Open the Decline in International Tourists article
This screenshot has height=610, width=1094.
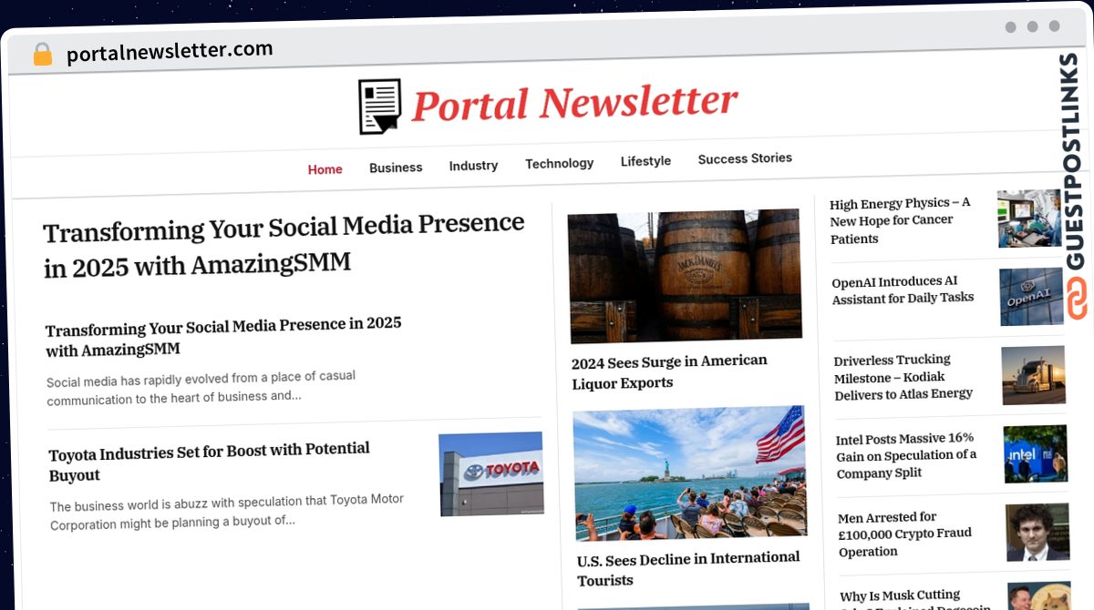click(688, 568)
